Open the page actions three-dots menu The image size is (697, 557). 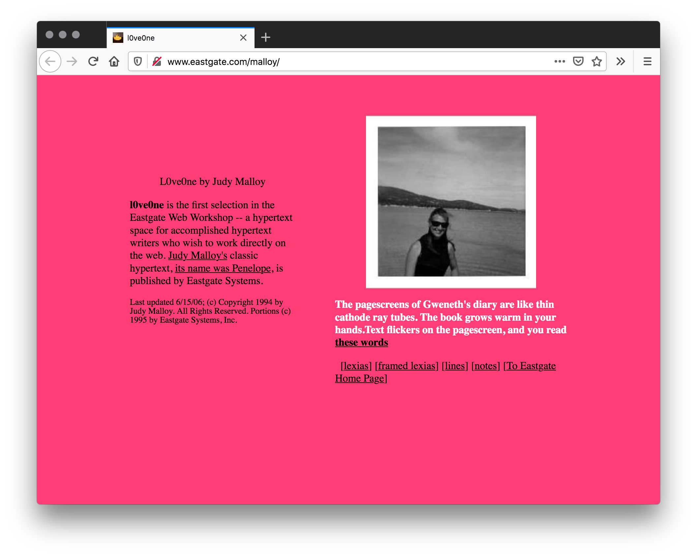click(x=560, y=61)
